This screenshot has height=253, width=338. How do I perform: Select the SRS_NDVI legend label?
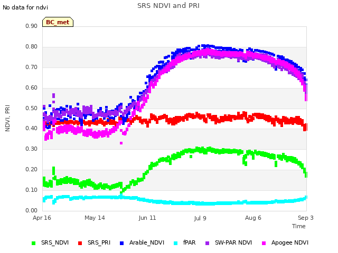click(x=55, y=242)
